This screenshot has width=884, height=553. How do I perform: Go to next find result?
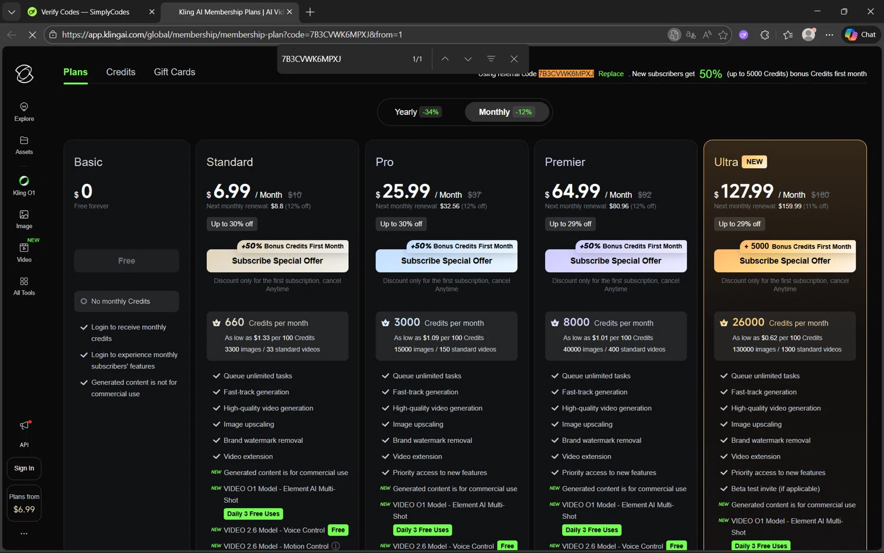point(468,59)
